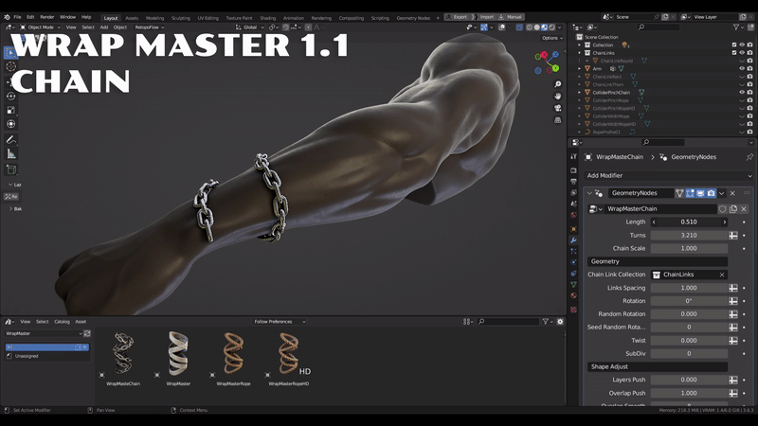Image resolution: width=758 pixels, height=426 pixels.
Task: Select the Transform tool in viewport toolbar
Action: pos(10,124)
